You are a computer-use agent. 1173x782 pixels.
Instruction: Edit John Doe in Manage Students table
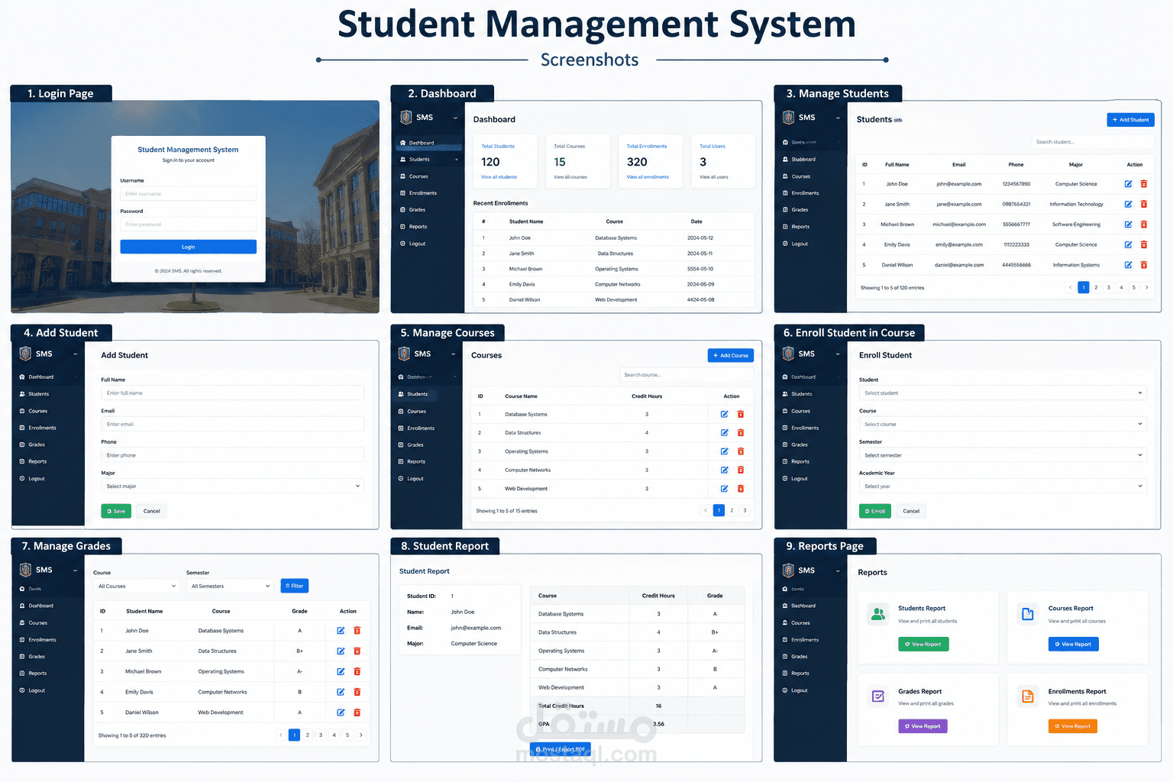point(1128,184)
